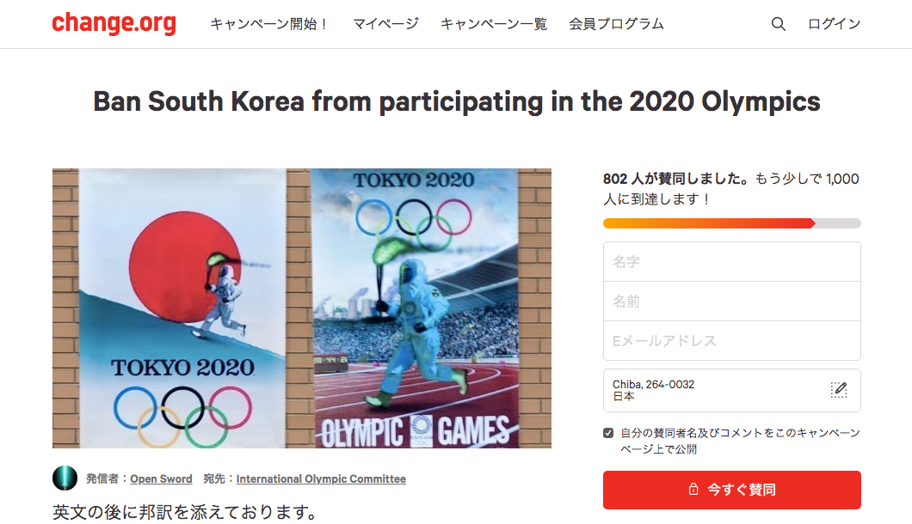Focus the 名前 input field
The width and height of the screenshot is (912, 524).
(731, 302)
